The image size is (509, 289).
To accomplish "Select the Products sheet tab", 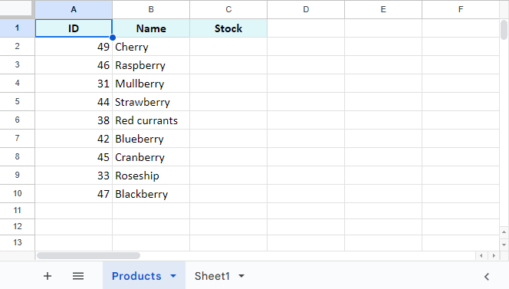I will click(136, 276).
